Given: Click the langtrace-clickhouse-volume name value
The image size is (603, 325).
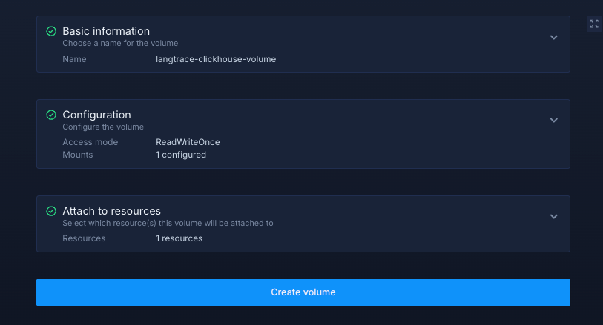Looking at the screenshot, I should [x=215, y=59].
